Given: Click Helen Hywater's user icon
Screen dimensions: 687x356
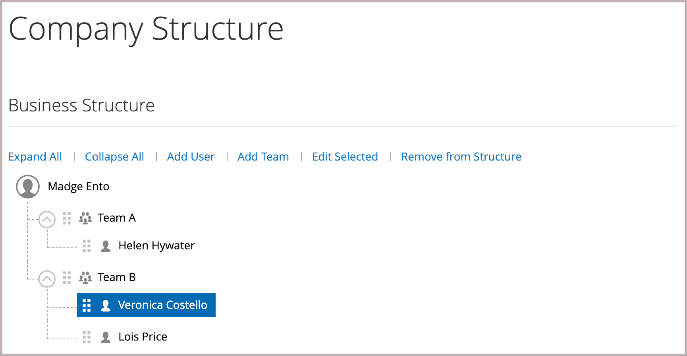Looking at the screenshot, I should tap(106, 246).
